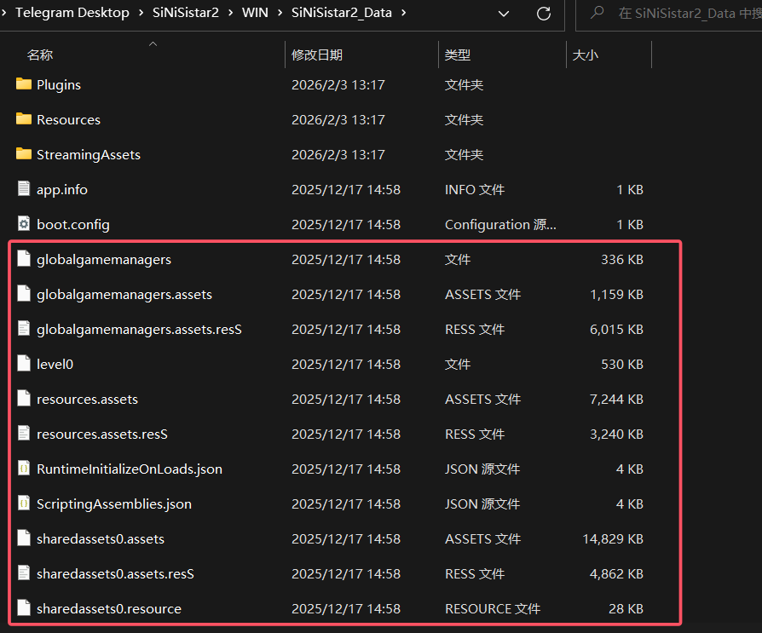This screenshot has width=762, height=633.
Task: Expand chevron after Telegram Desktop breadcrumb
Action: click(141, 13)
